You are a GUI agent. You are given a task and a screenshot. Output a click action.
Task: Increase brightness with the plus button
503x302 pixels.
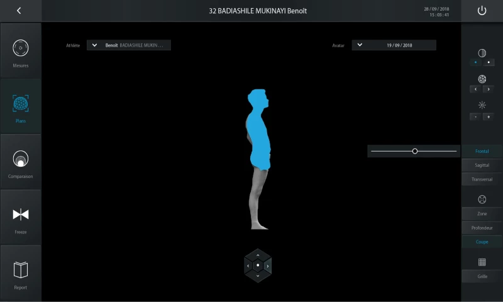pos(489,117)
